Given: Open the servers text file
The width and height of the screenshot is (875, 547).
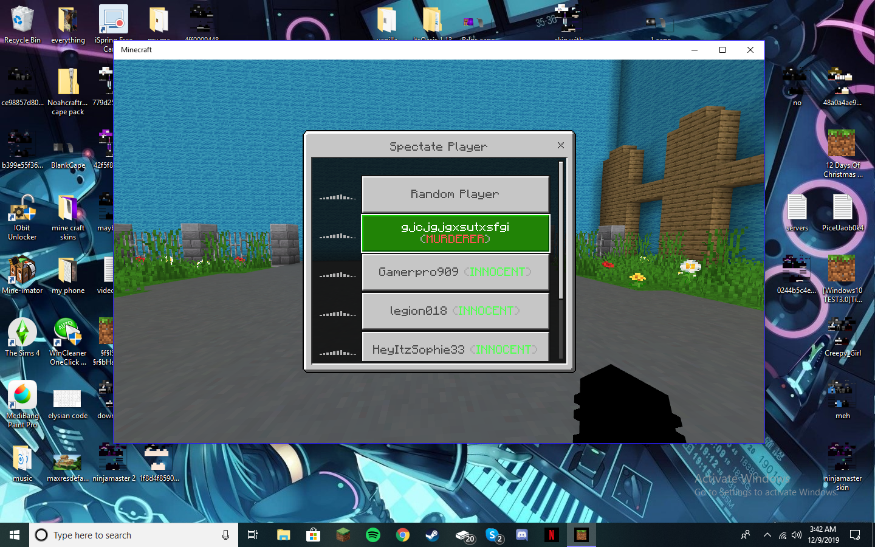Looking at the screenshot, I should 797,213.
